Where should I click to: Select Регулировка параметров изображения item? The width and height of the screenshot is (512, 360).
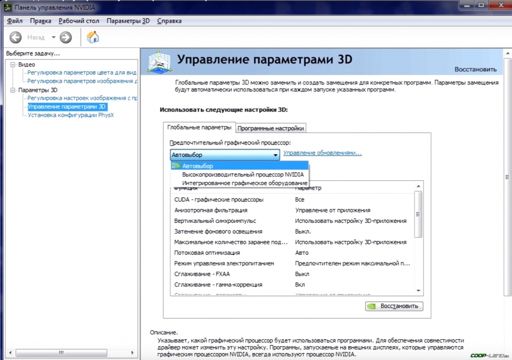point(82,81)
